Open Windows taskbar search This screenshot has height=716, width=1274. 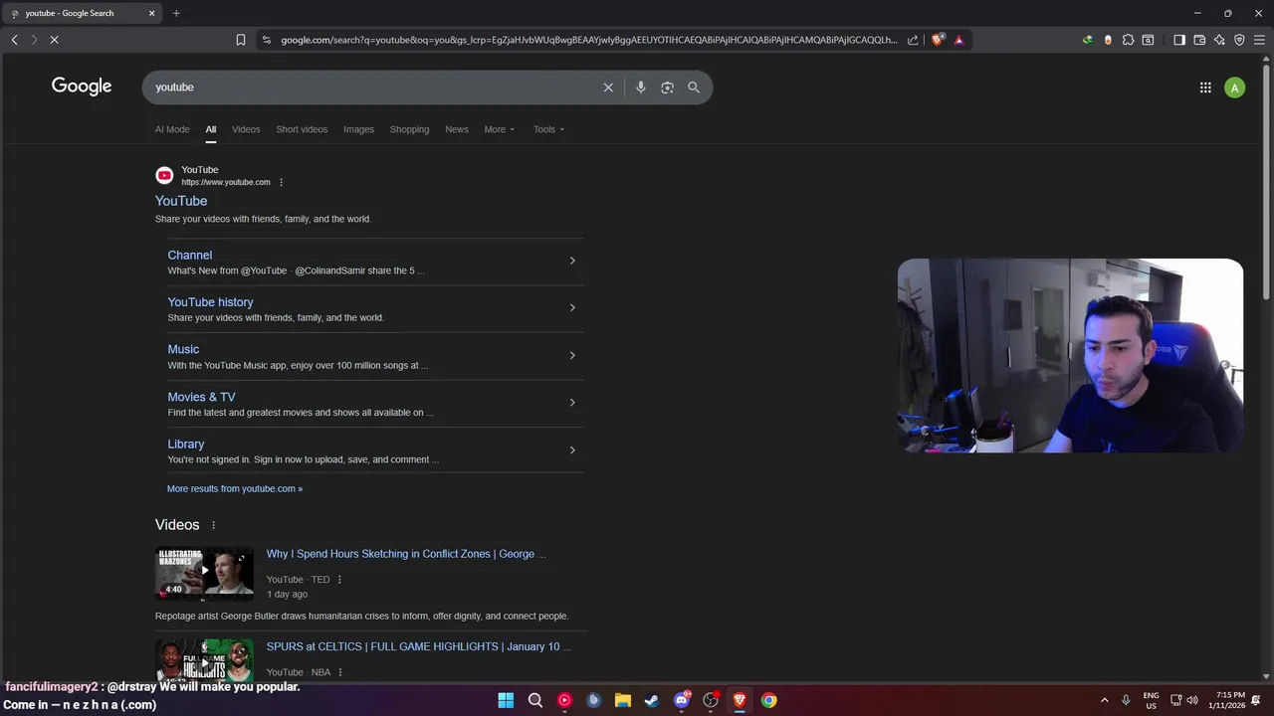535,700
